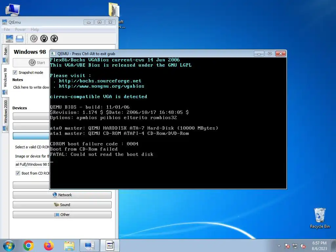
Task: Click the CD ROM image path field
Action: click(32, 164)
